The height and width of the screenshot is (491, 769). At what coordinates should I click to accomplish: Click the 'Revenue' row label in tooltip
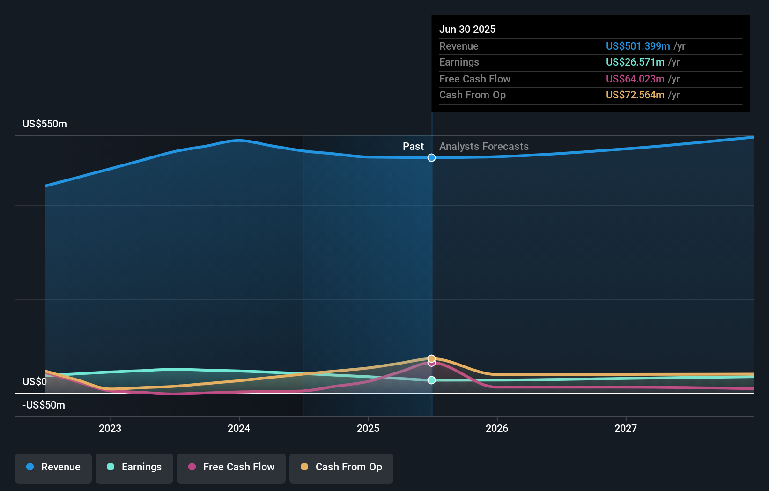click(x=459, y=46)
